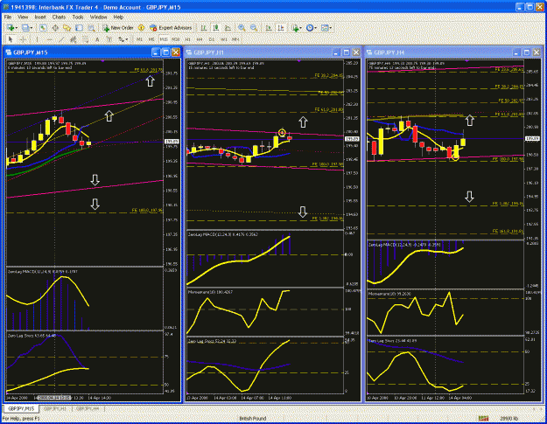
Task: Choose the horizontal line drawing tool
Action: click(x=50, y=39)
